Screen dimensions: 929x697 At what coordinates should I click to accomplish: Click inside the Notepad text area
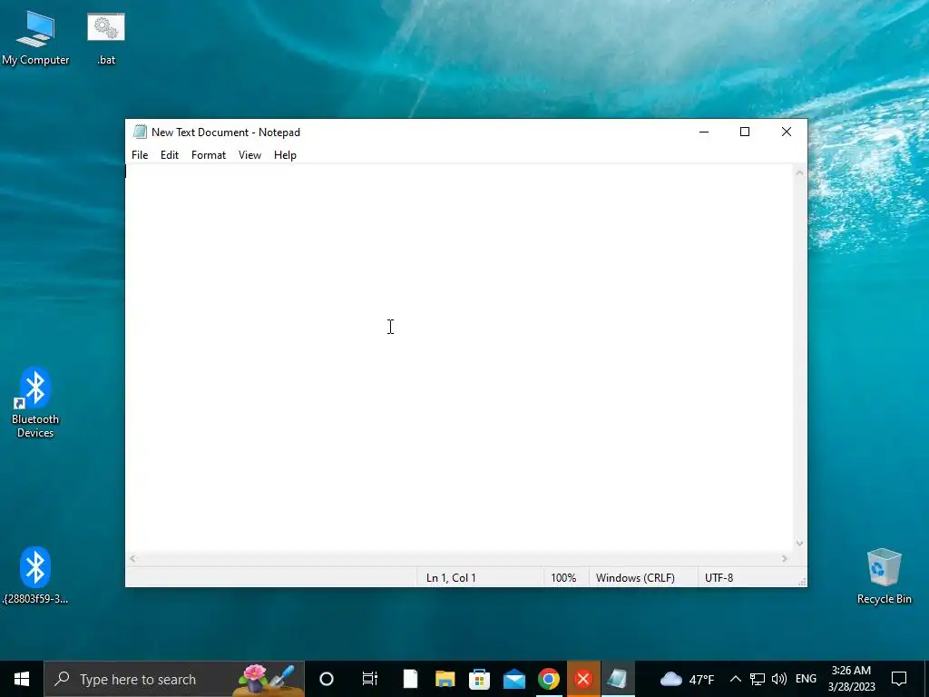tap(459, 358)
